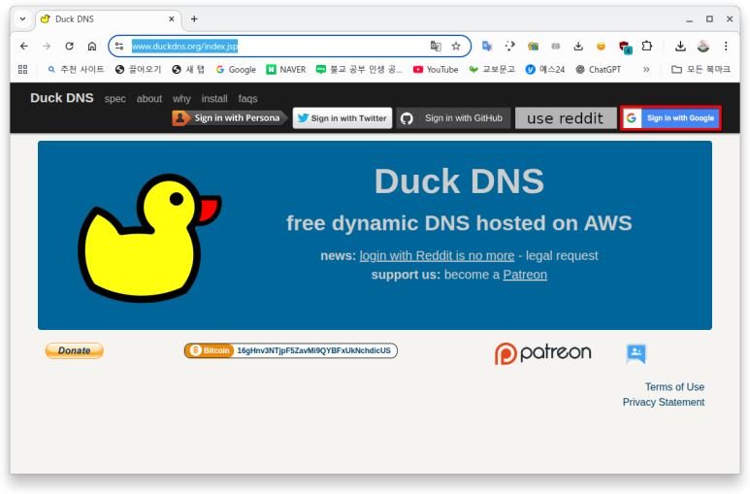Open the 새 탭 bookmark

(188, 70)
